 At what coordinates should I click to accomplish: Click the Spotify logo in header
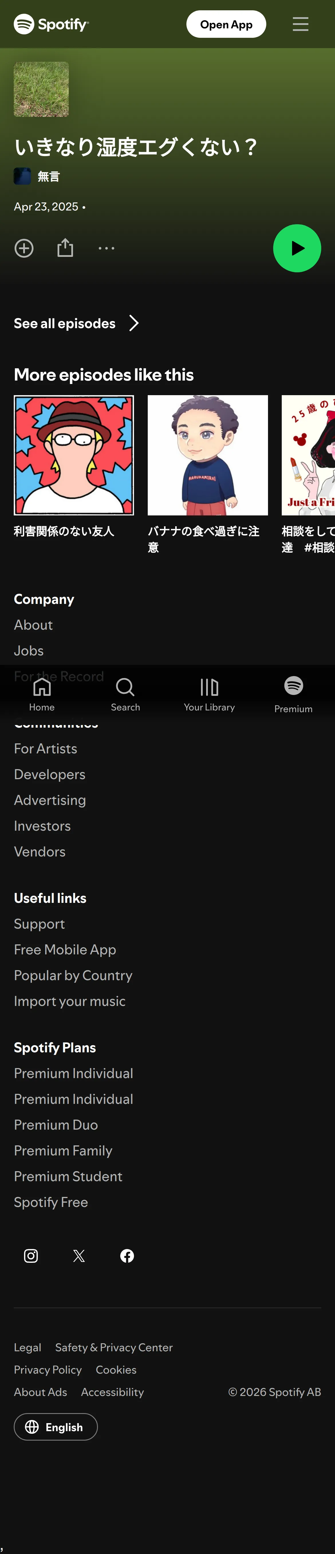[51, 24]
